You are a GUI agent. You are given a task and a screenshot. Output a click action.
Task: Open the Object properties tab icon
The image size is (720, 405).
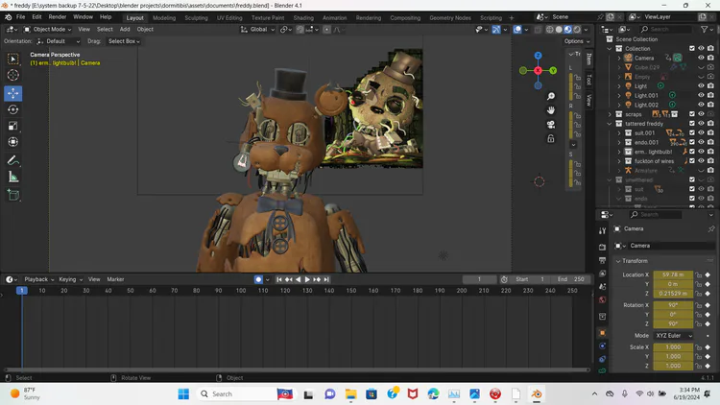(603, 333)
